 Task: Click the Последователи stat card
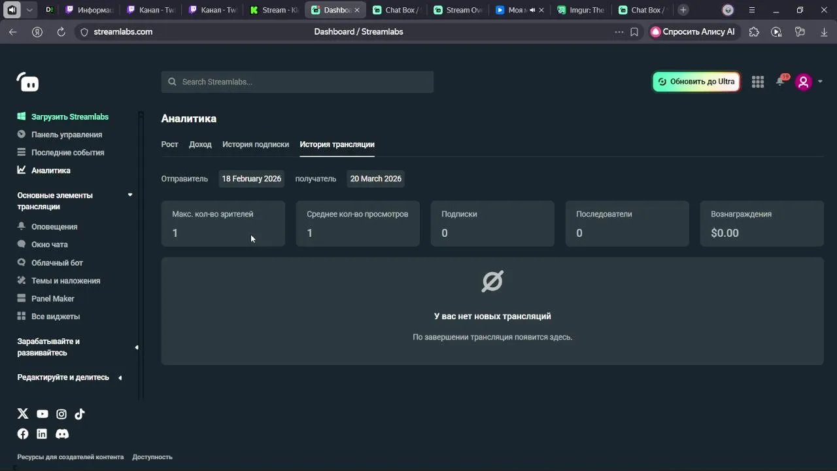tap(627, 224)
